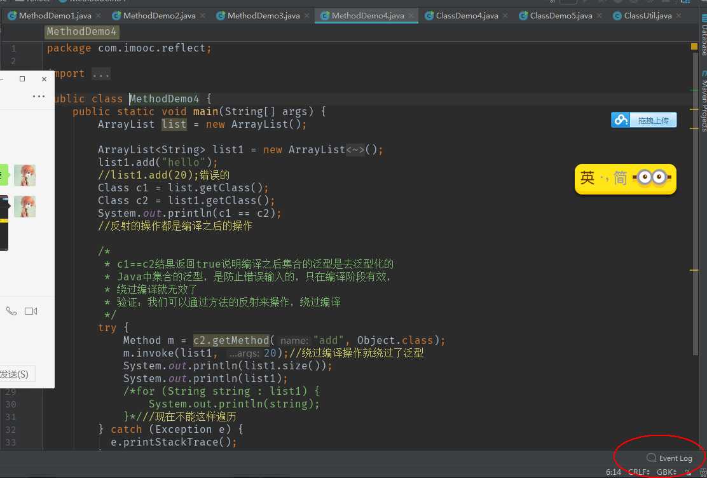Place cursor on package com.imooc.reflect line
Image resolution: width=707 pixels, height=478 pixels.
coord(129,48)
